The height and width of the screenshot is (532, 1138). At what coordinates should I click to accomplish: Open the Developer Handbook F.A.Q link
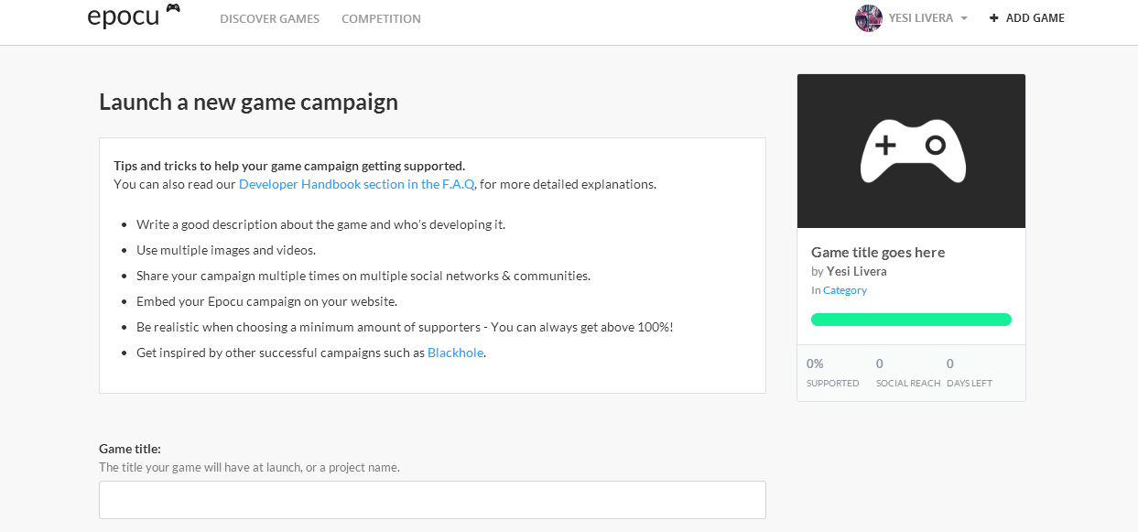356,184
